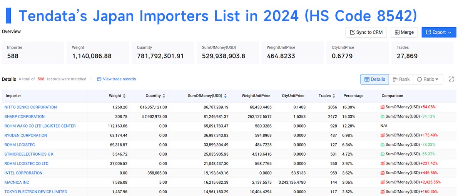Select the 86,787,289.19 money cell

point(216,107)
